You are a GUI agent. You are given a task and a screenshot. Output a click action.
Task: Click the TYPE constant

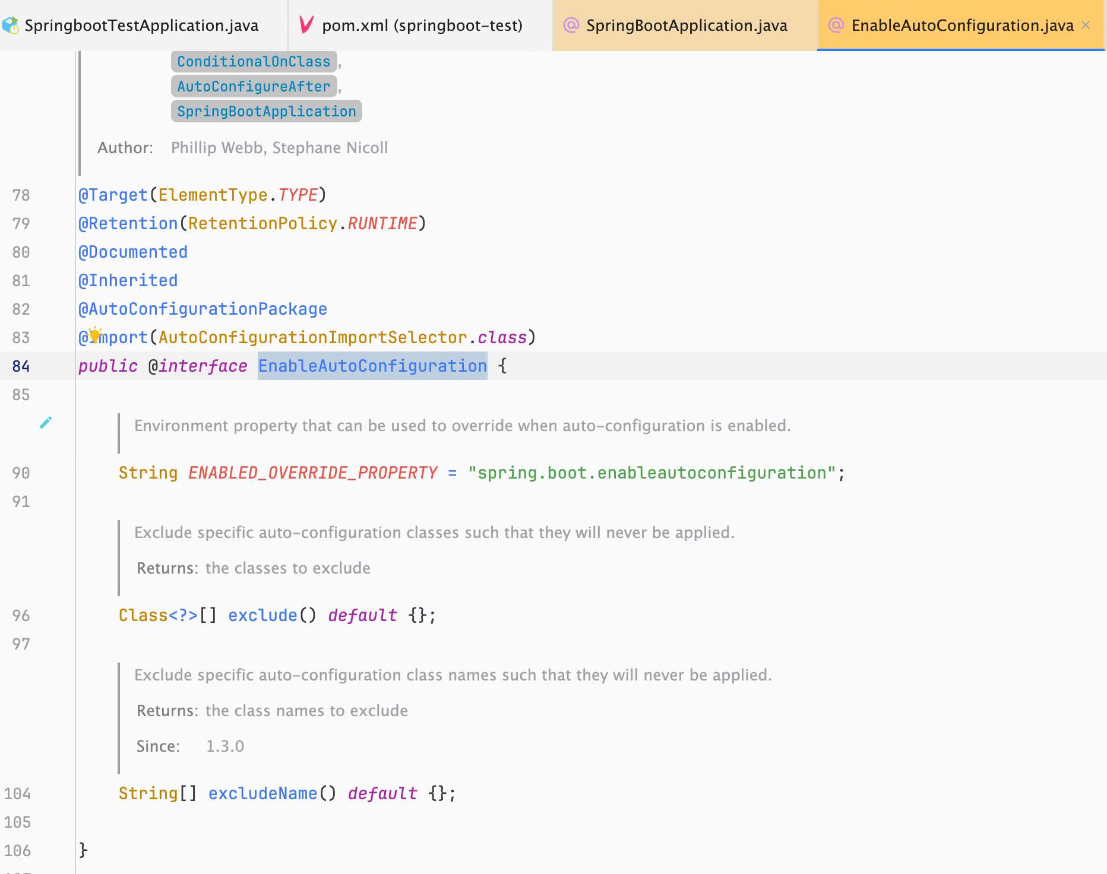(x=298, y=195)
